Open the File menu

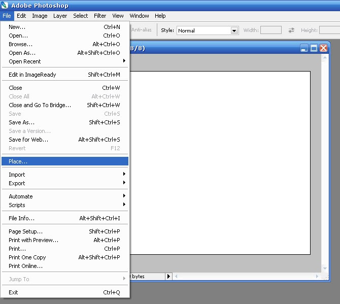tap(7, 16)
